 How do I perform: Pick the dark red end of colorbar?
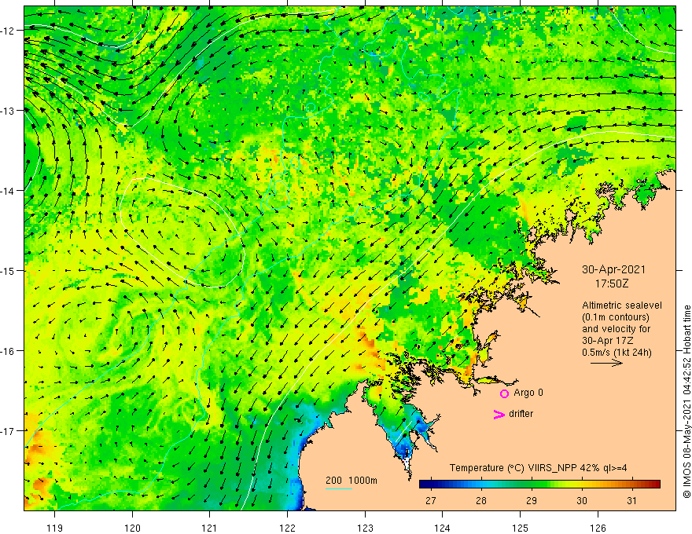tap(655, 485)
